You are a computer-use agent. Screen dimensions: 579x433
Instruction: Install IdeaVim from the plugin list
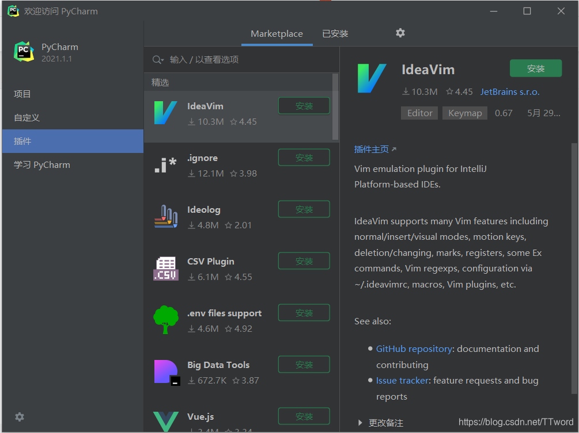[x=304, y=106]
